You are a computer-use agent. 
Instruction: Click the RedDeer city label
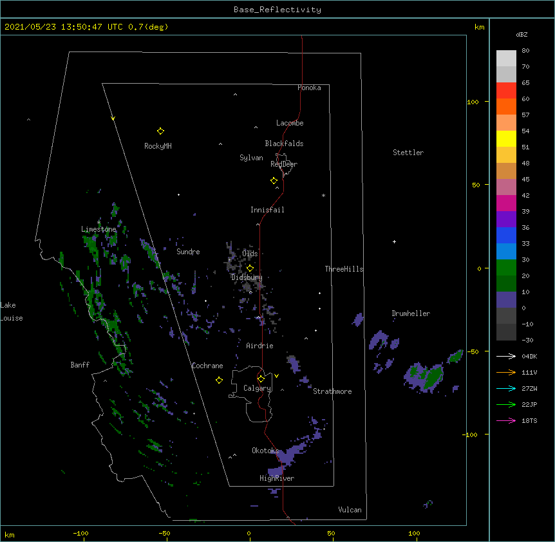point(284,164)
